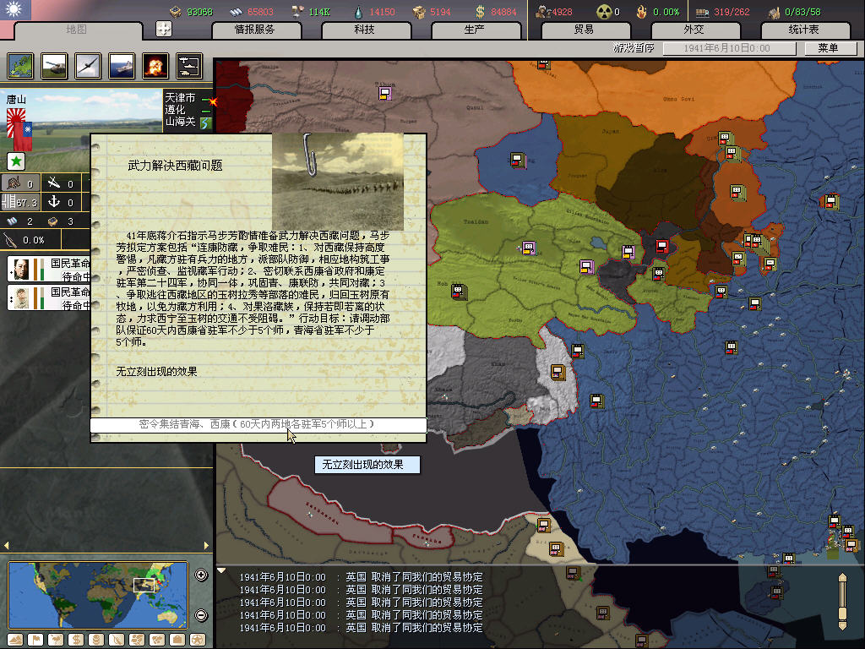Open air units view with airplane icon
Image resolution: width=865 pixels, height=649 pixels.
88,65
